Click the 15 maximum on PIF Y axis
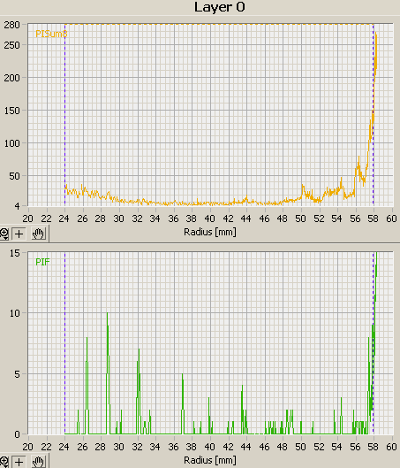Viewport: 400px width, 468px height. (x=15, y=253)
